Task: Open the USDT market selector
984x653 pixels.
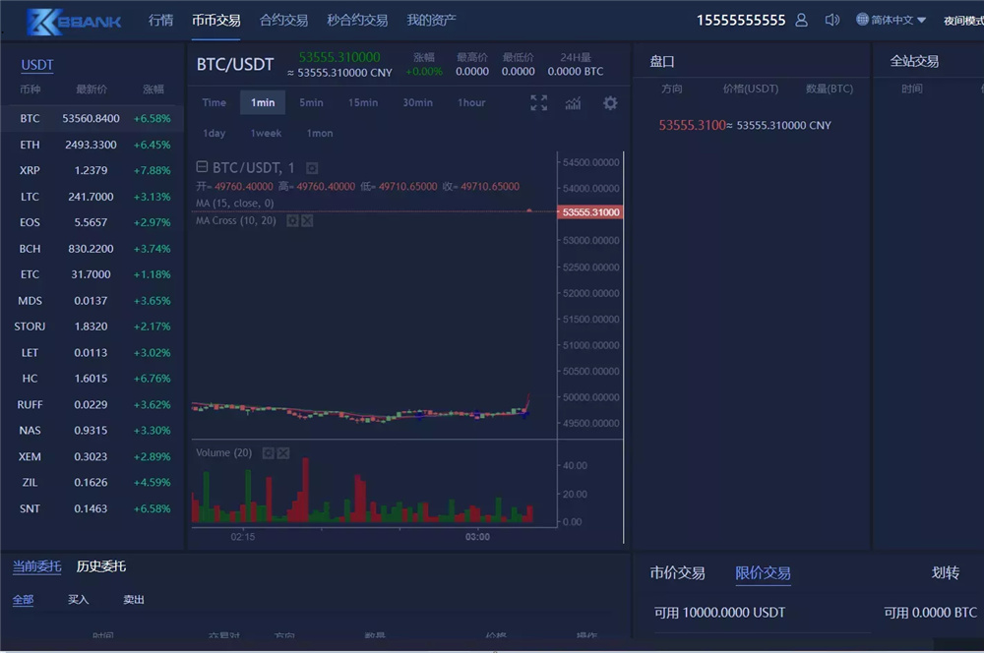Action: pyautogui.click(x=37, y=65)
